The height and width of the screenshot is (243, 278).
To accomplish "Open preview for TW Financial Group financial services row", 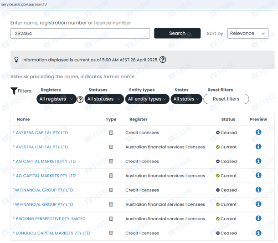I will pyautogui.click(x=258, y=204).
